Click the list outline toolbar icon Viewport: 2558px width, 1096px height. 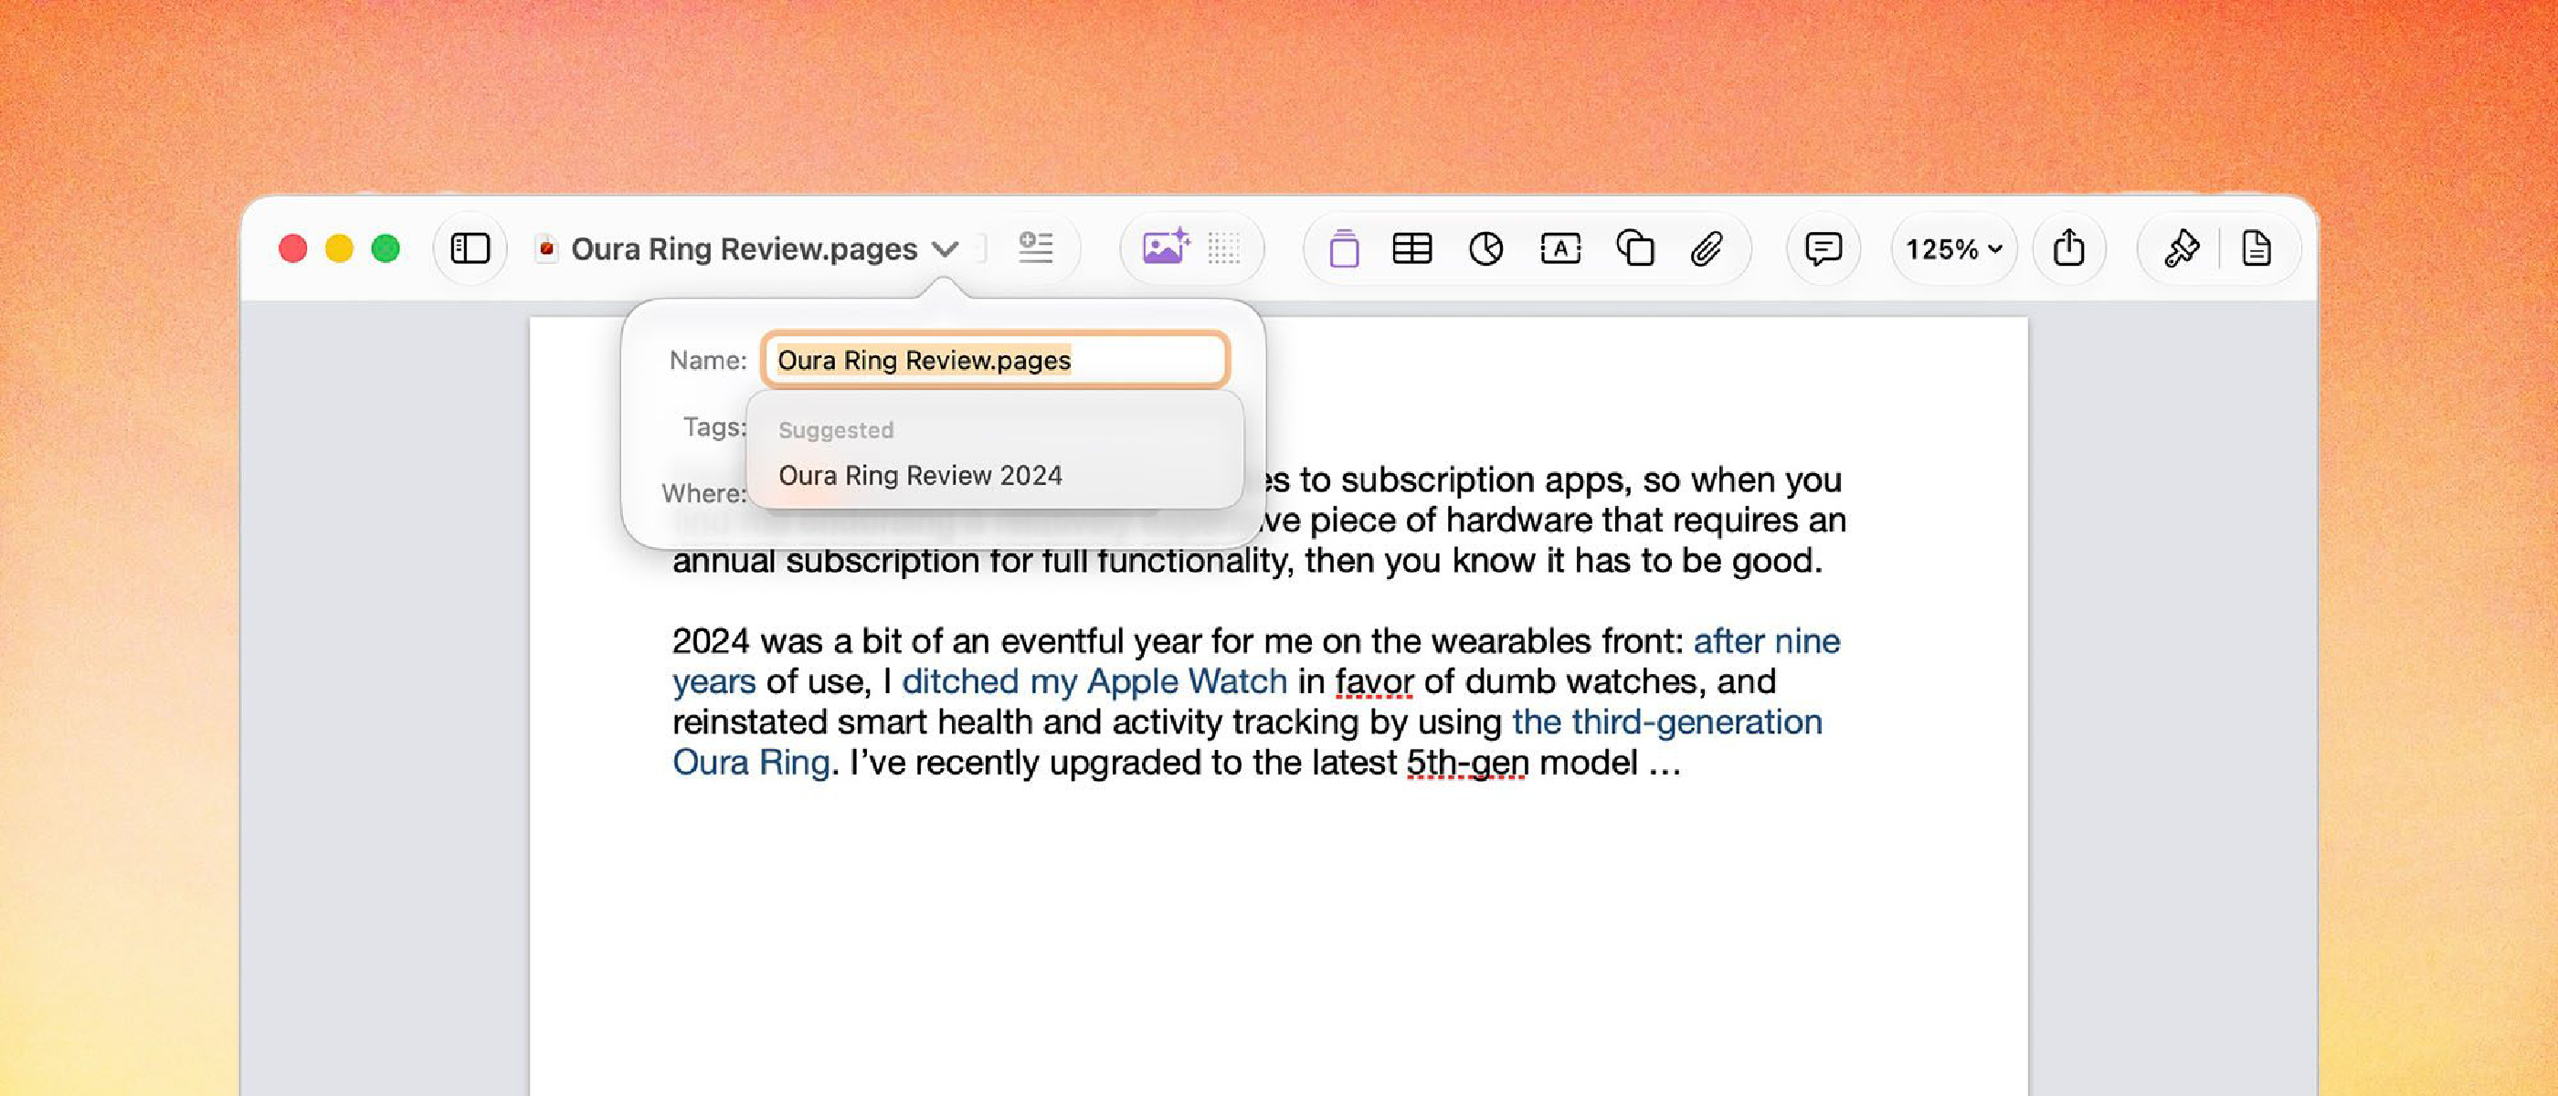(x=1036, y=248)
